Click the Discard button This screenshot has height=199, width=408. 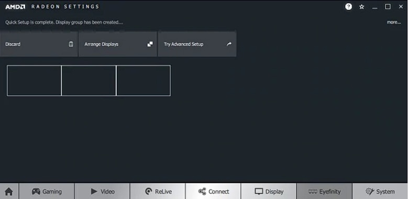pyautogui.click(x=39, y=44)
